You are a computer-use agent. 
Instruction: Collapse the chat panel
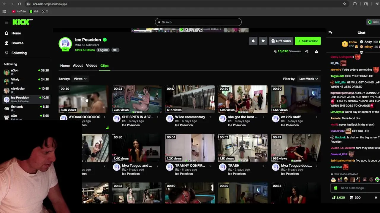(x=330, y=33)
